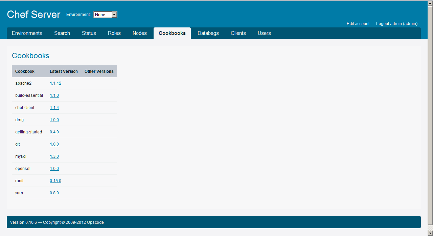Click the mysql cookbook name
Screen dimensions: 433x237
pos(21,156)
